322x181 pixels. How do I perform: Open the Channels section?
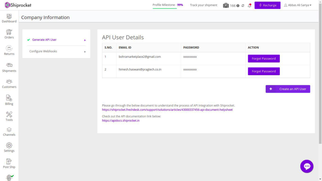pos(9,132)
